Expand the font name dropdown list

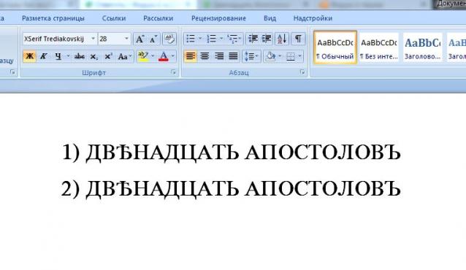(x=93, y=39)
